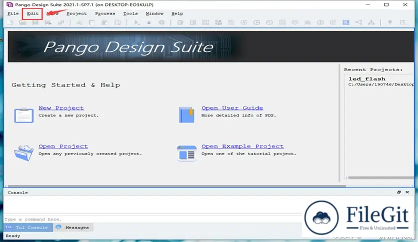Click the Tcl command input field
Screen dimensions: 418x242
[x=152, y=219]
